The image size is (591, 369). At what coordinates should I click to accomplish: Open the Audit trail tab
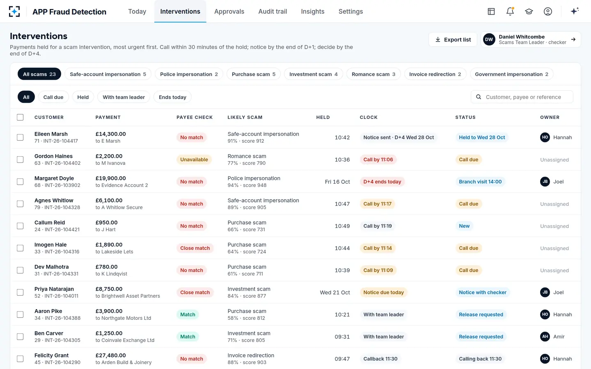[x=273, y=11]
